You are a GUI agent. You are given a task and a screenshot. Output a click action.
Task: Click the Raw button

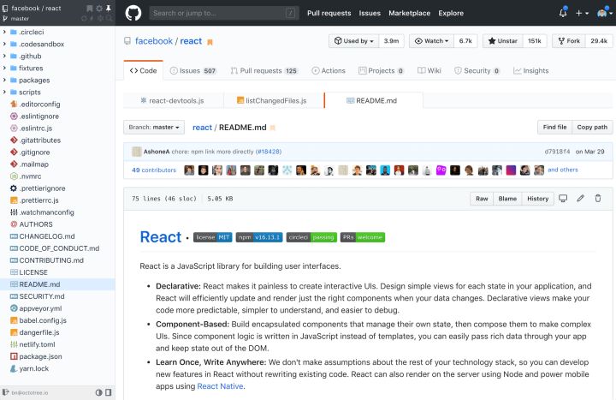tap(482, 199)
